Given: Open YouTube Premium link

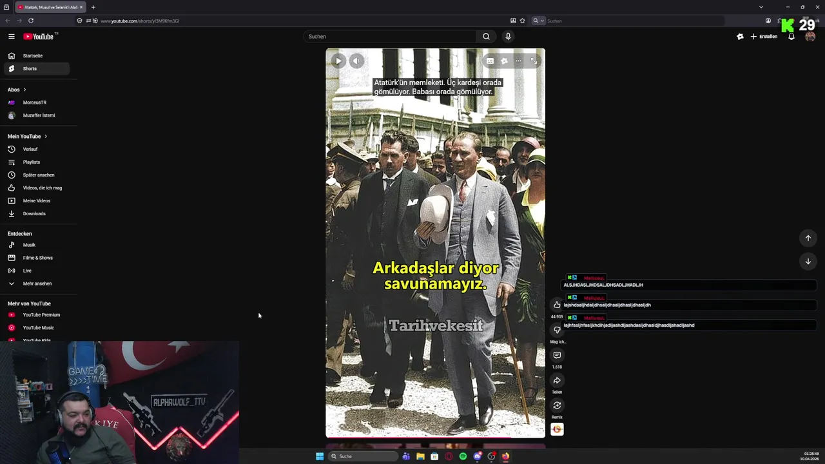Looking at the screenshot, I should (37, 315).
